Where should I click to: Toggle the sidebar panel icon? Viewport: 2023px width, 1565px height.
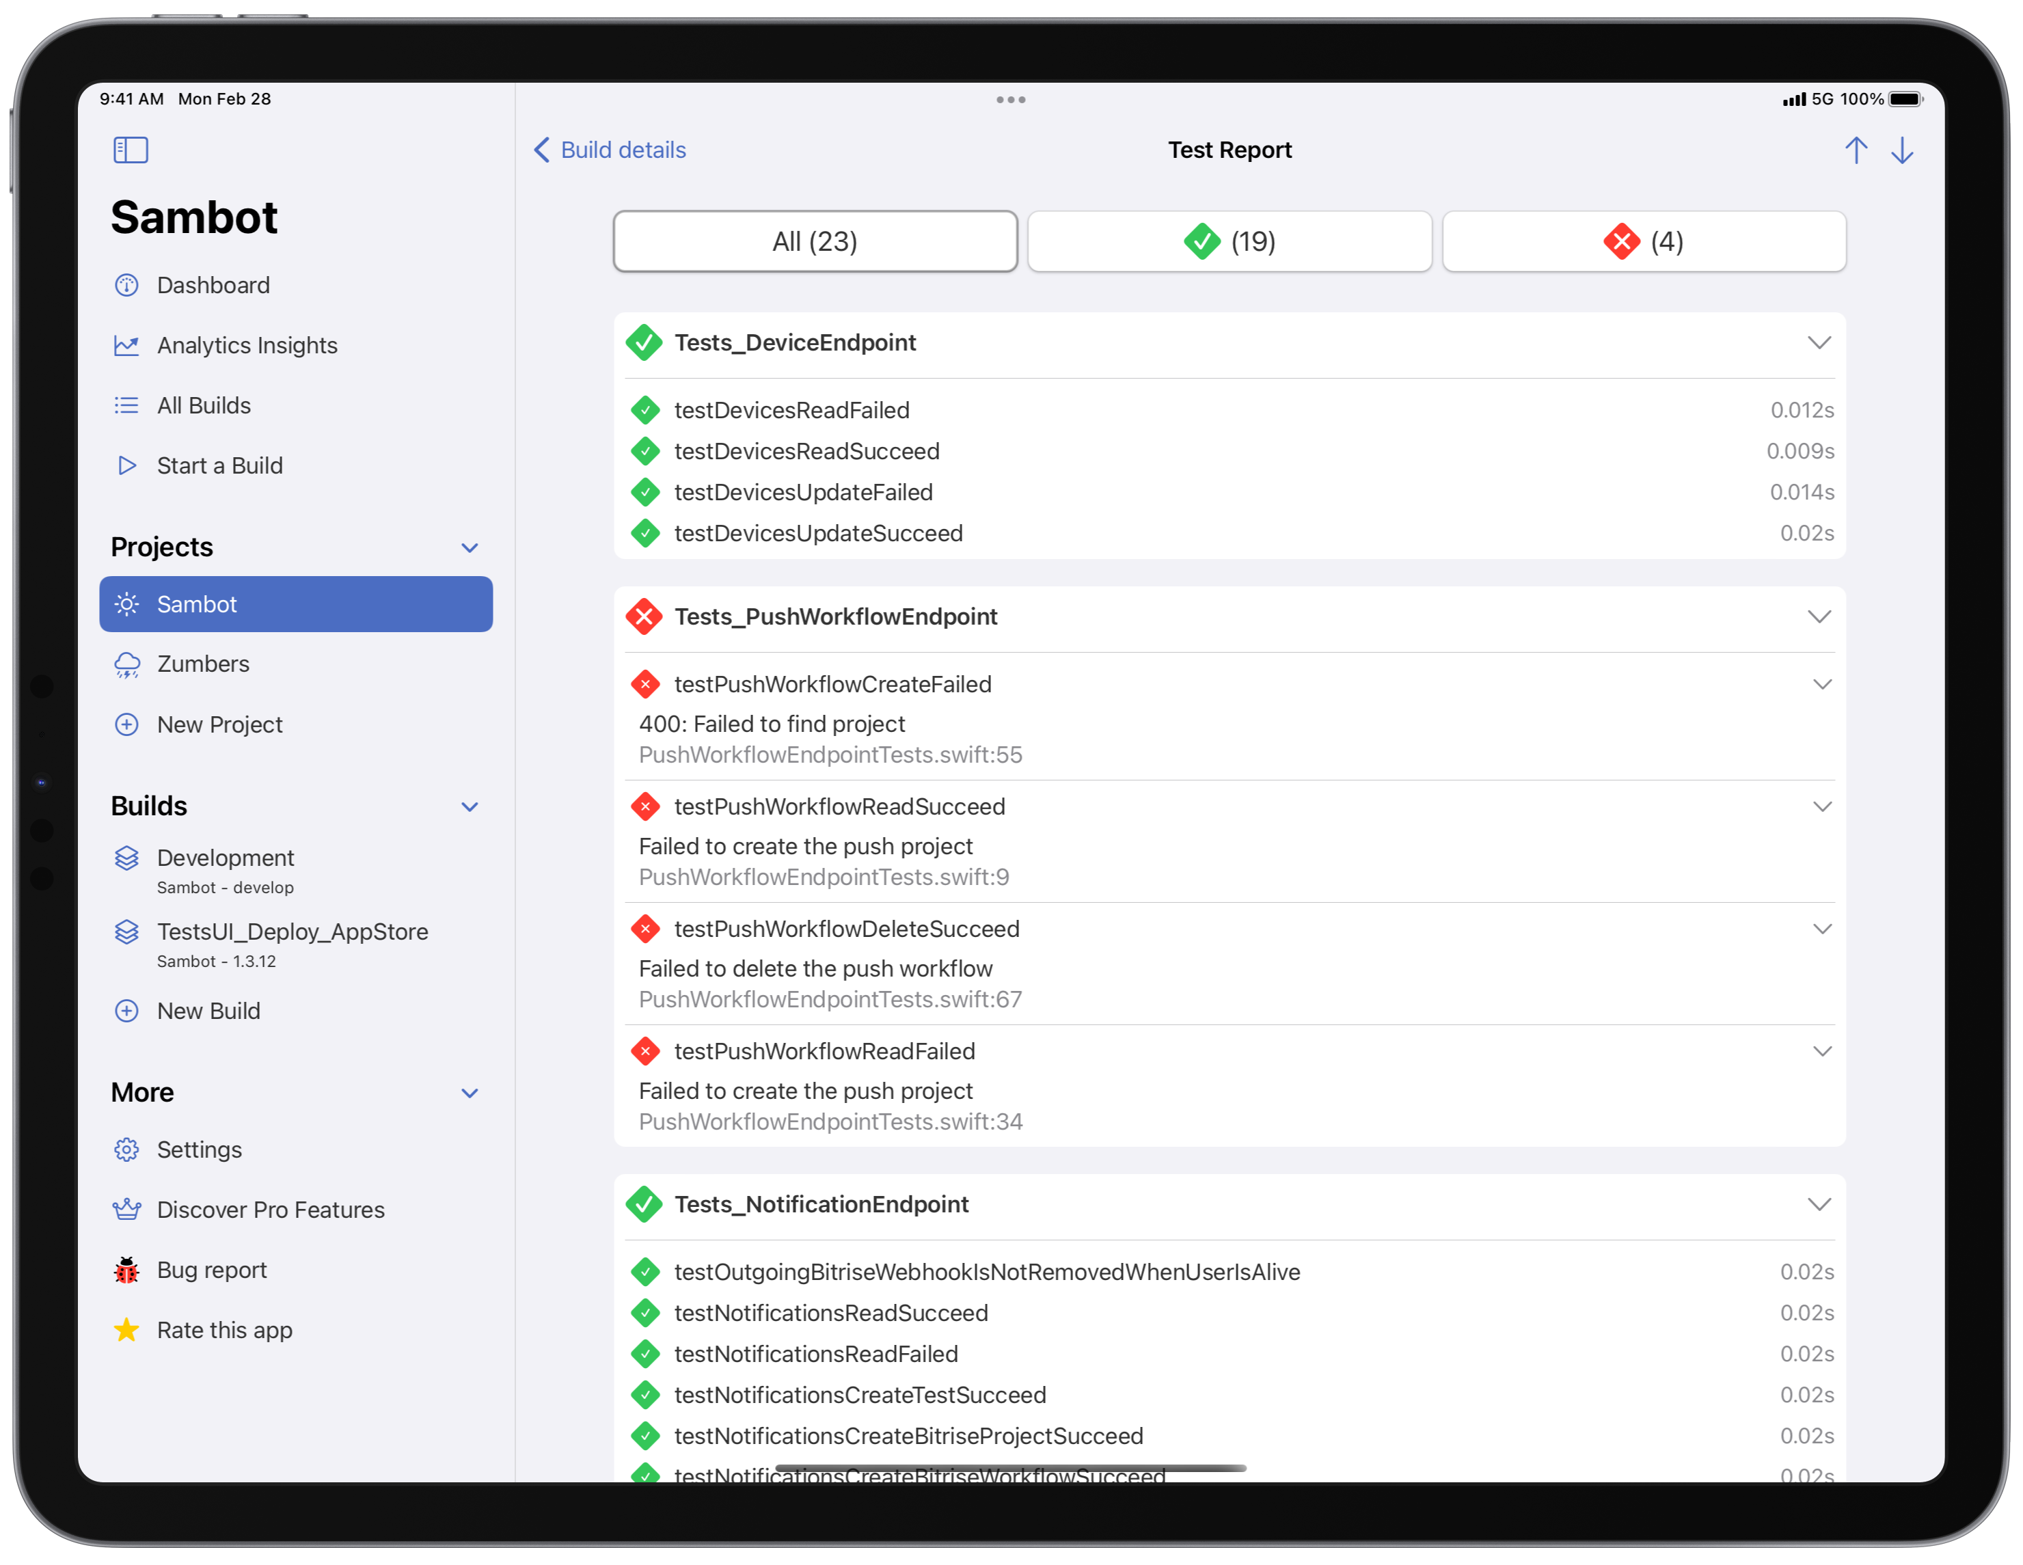coord(131,150)
